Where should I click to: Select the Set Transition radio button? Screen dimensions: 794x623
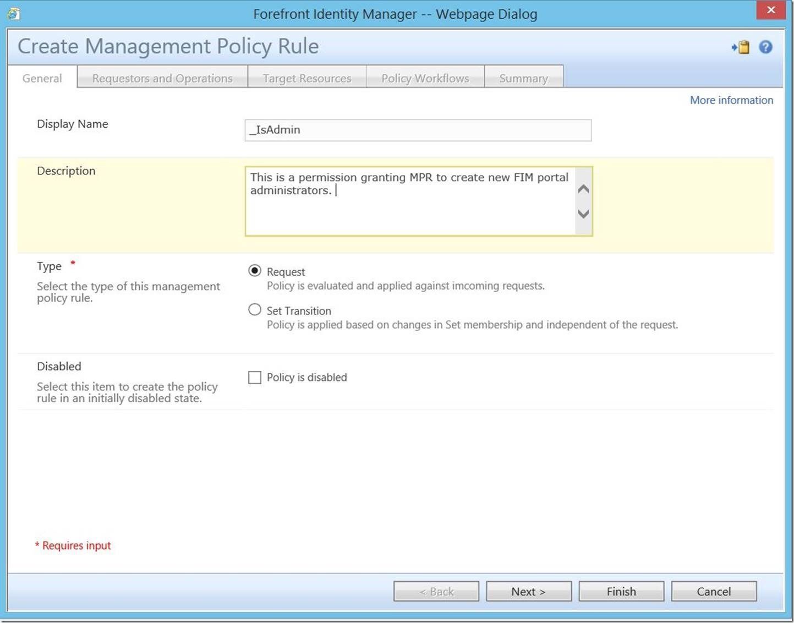(x=255, y=310)
